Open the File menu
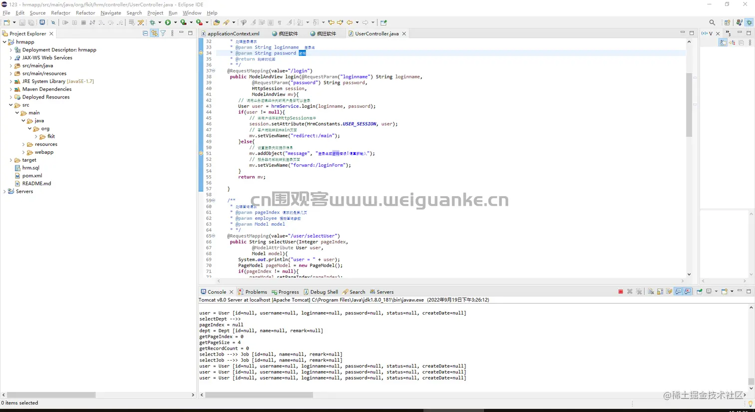Screen dimensions: 755x412 click(x=6, y=13)
